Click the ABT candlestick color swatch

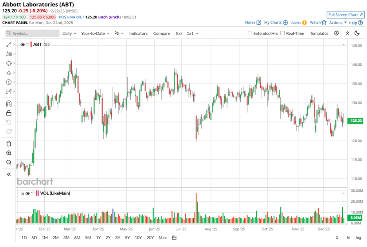click(31, 44)
